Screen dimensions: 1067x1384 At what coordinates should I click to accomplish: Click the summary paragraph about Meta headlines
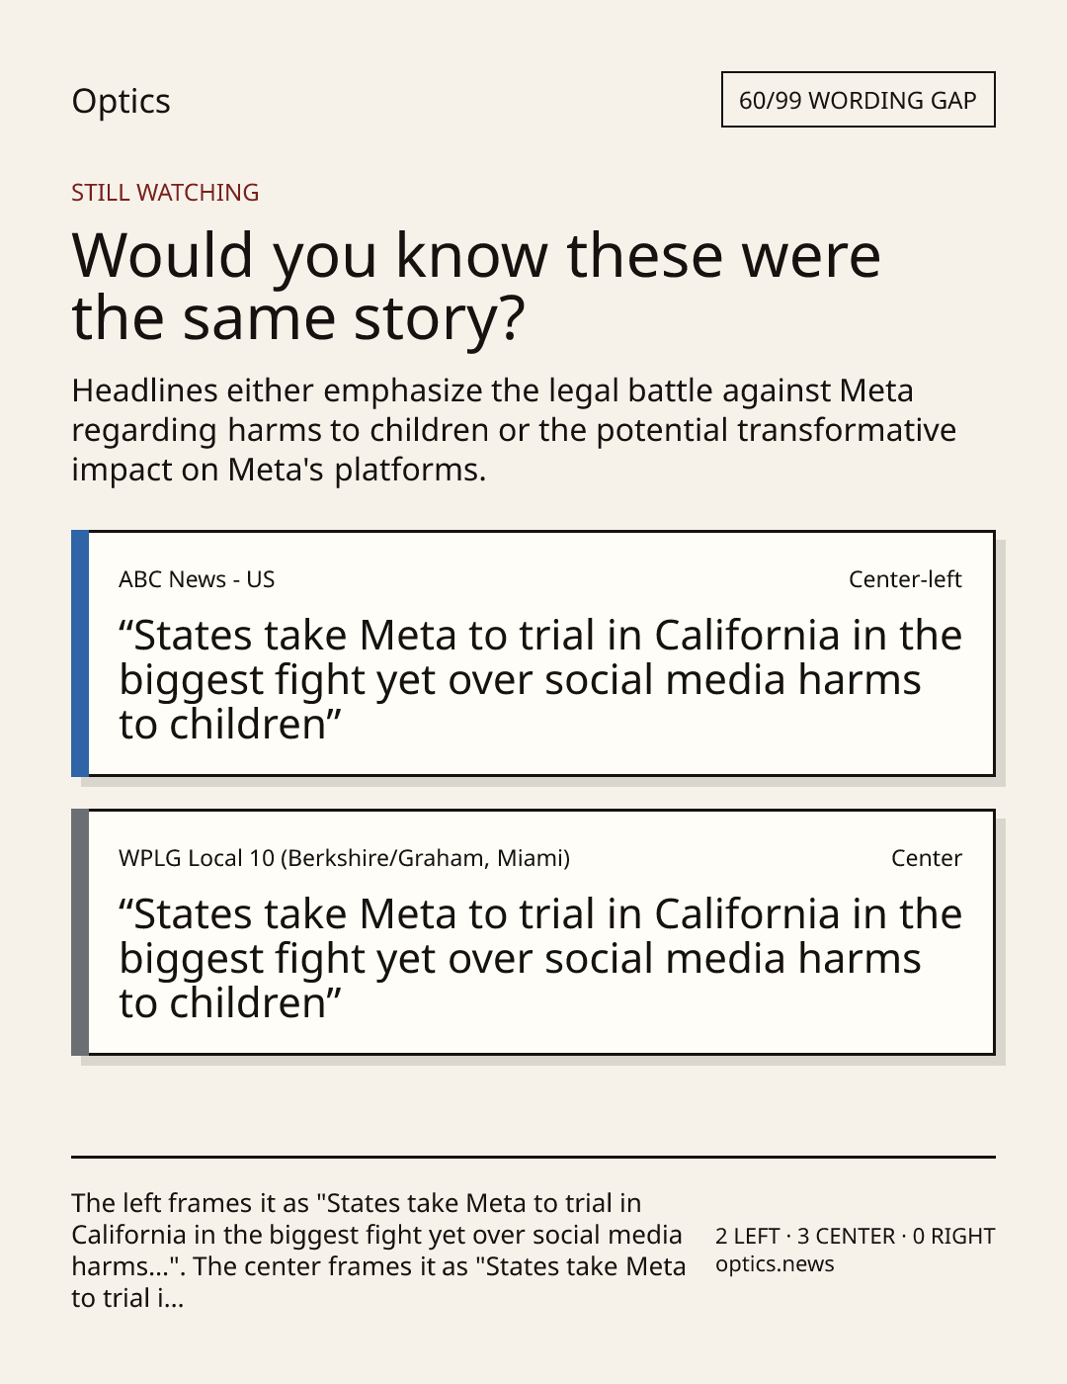click(514, 430)
